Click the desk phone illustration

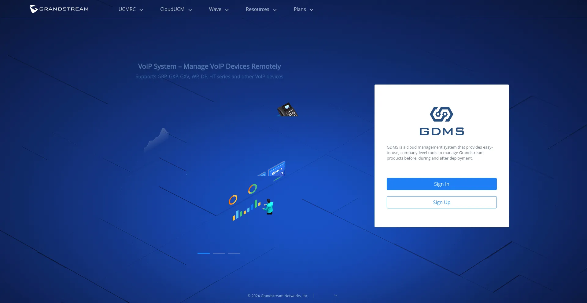[287, 110]
